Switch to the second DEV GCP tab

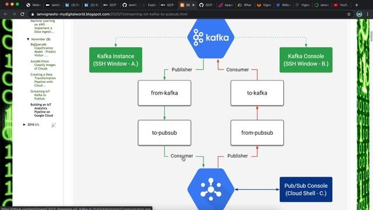click(x=167, y=5)
